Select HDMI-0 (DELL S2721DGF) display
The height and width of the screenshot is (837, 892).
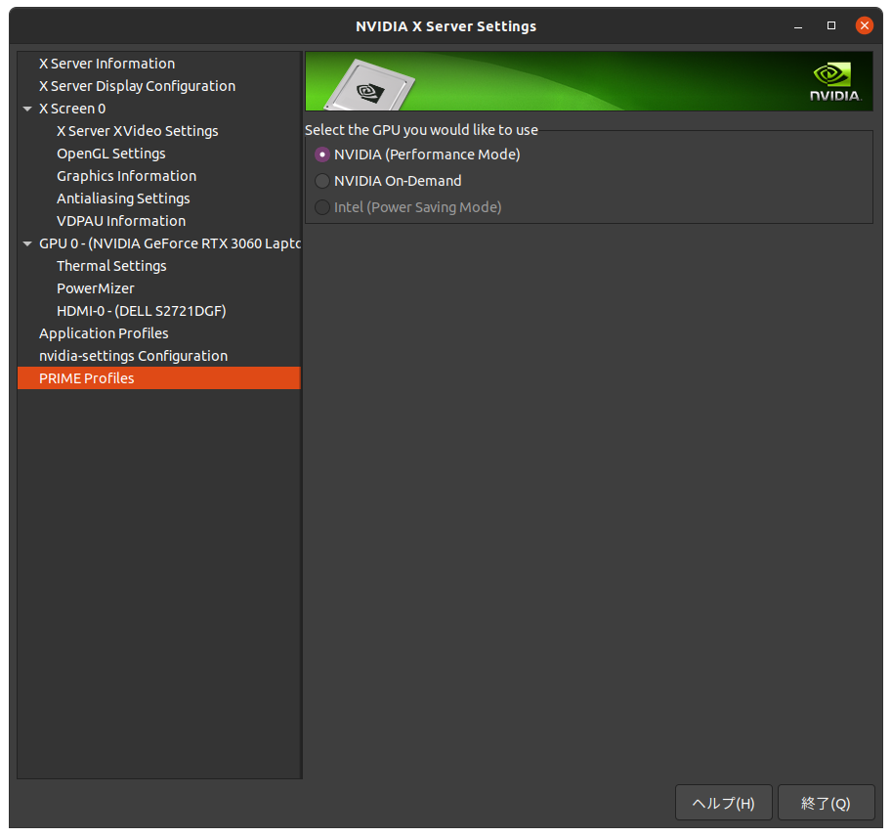[x=141, y=311]
